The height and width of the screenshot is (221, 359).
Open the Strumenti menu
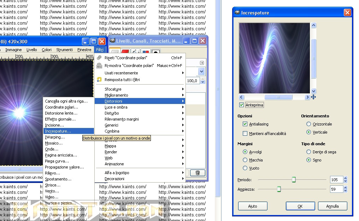(64, 50)
